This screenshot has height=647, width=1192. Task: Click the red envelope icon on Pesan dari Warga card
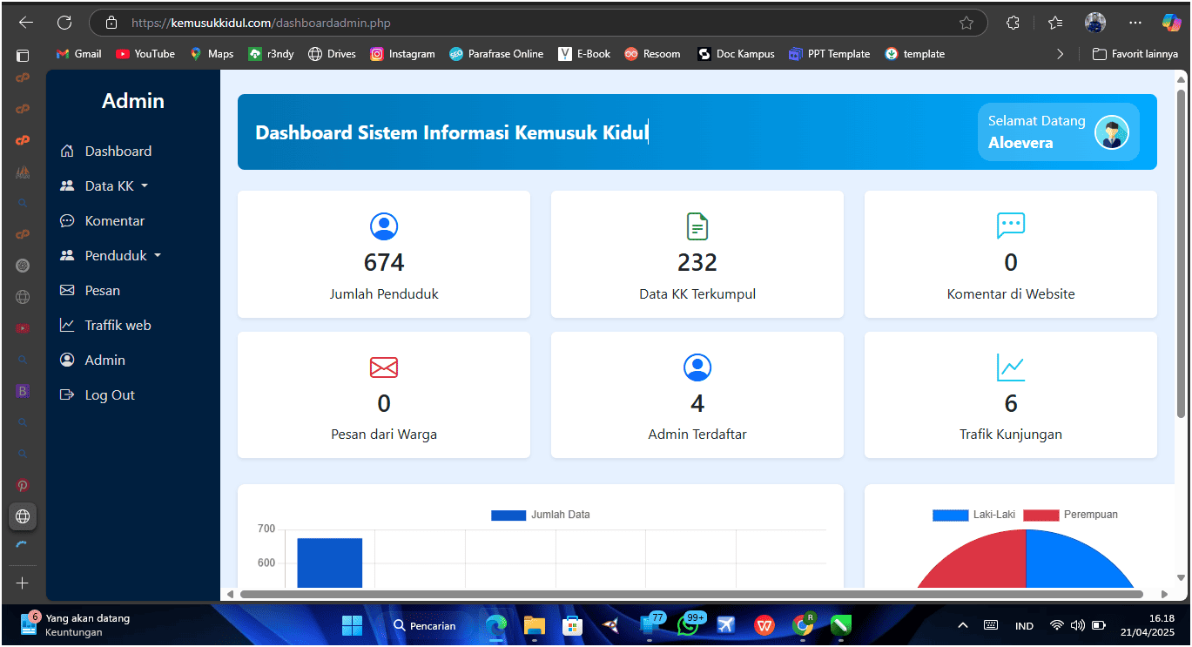(383, 367)
